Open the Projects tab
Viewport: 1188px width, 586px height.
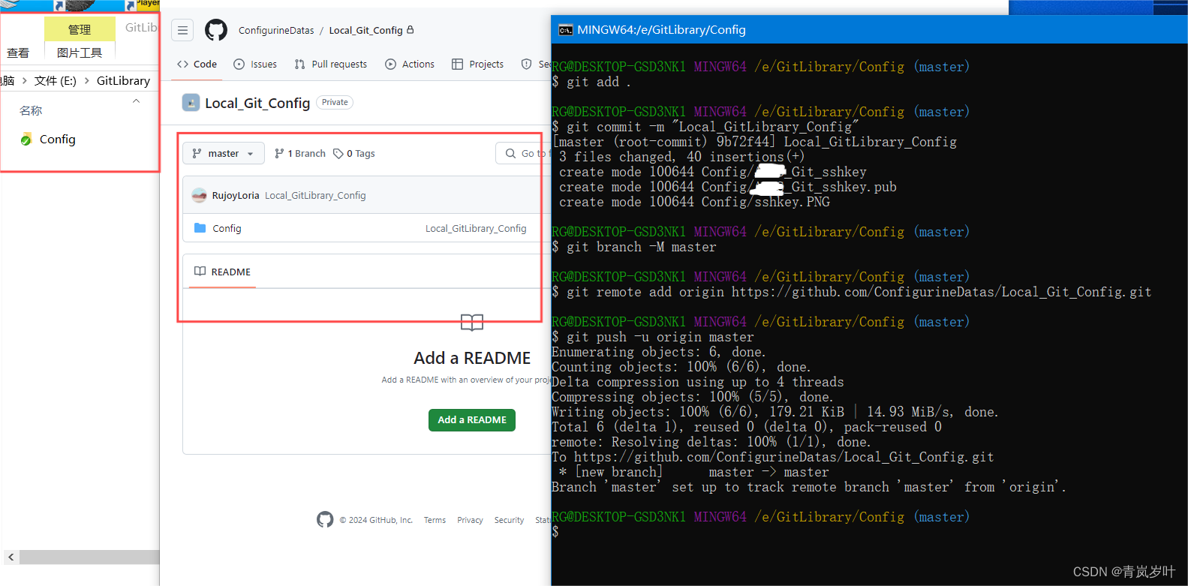[x=477, y=65]
